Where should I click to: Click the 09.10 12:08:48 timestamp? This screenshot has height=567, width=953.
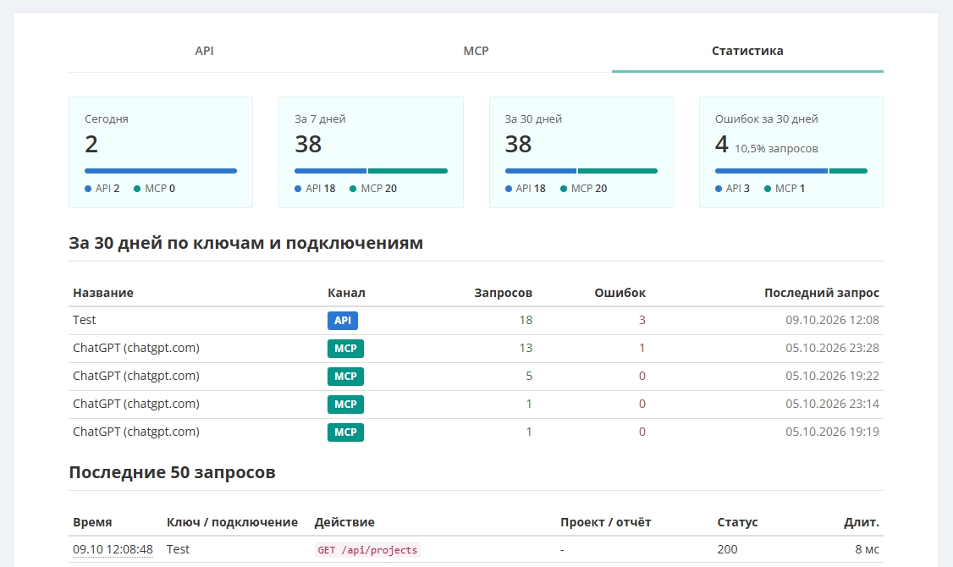point(113,549)
